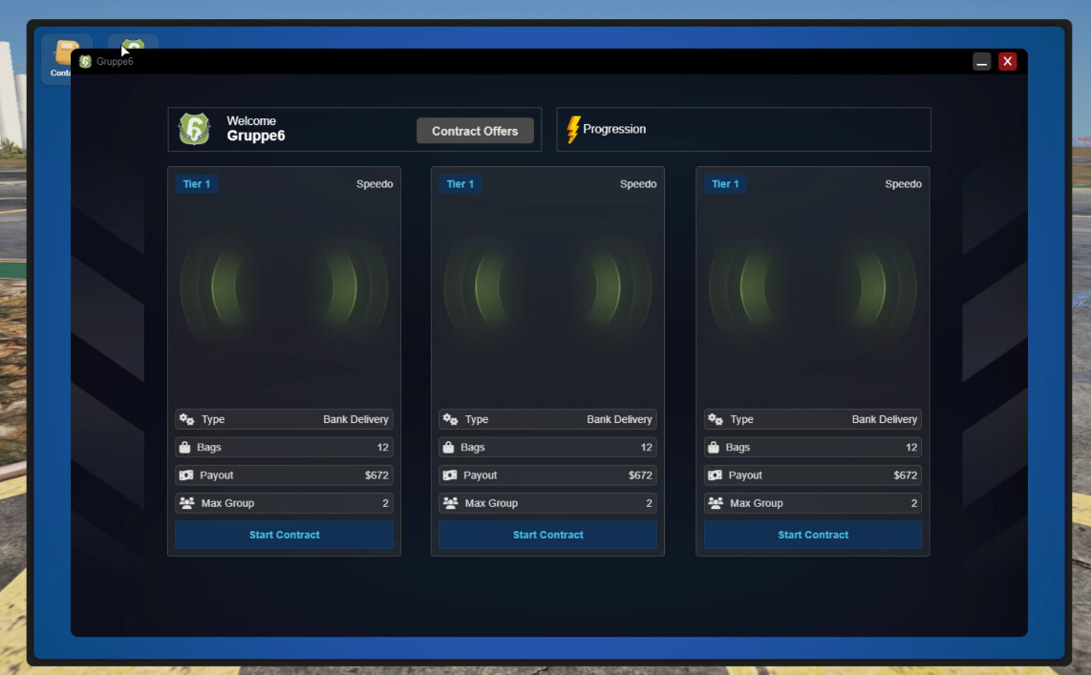The width and height of the screenshot is (1091, 675).
Task: Click the Speedo label on the middle contract
Action: 638,183
